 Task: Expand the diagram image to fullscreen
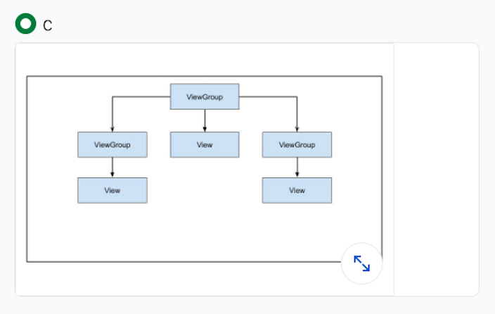361,264
